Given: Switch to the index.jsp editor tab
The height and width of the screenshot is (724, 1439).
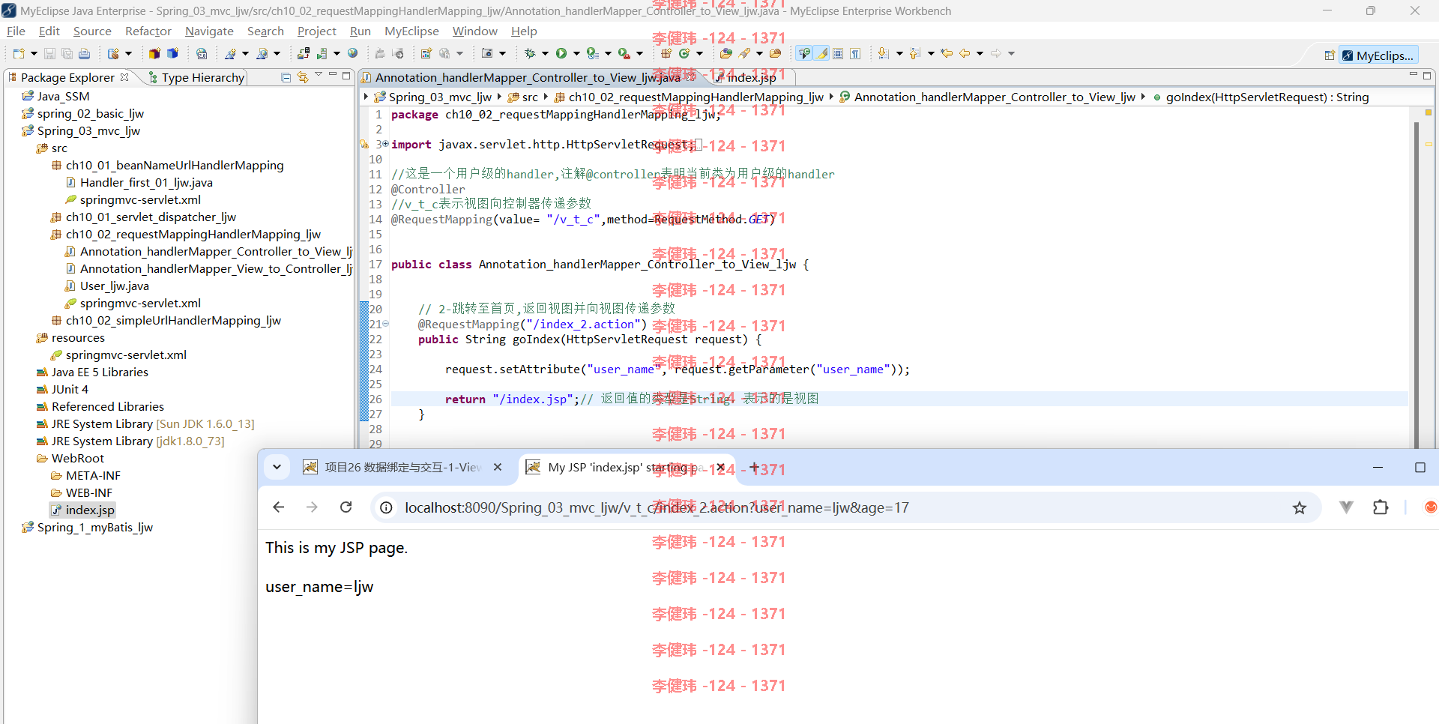Looking at the screenshot, I should tap(751, 77).
